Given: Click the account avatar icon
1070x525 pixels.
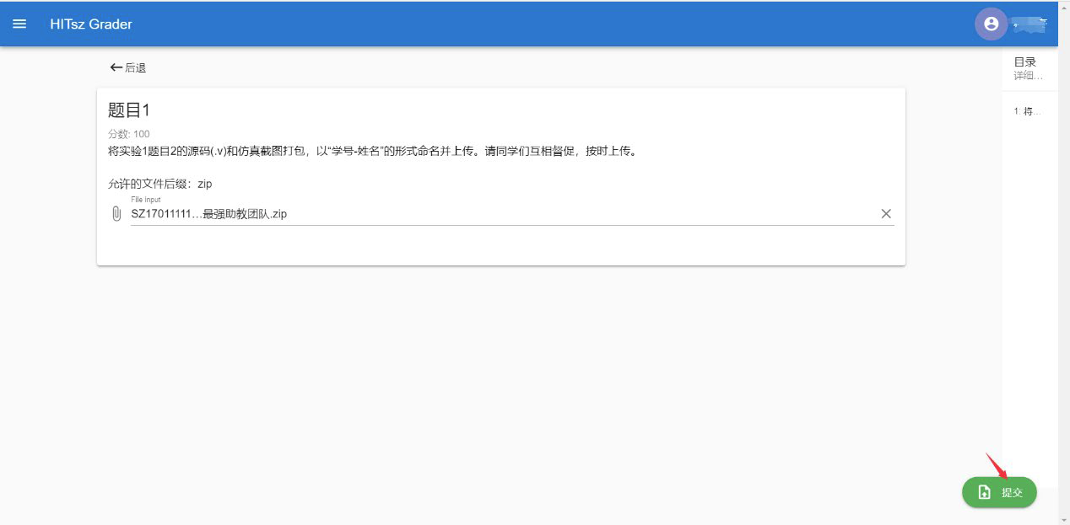Looking at the screenshot, I should coord(991,24).
